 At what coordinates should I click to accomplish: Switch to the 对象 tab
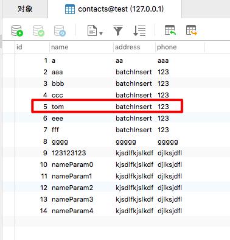(x=25, y=9)
